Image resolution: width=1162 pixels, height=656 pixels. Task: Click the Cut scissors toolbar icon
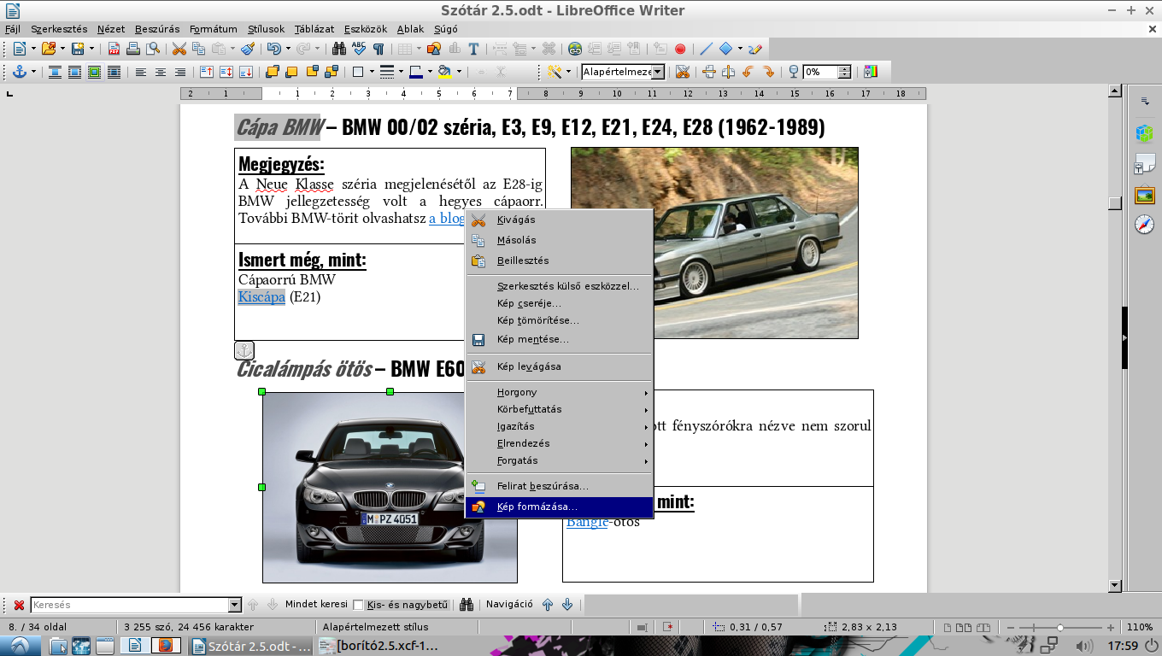(x=179, y=49)
